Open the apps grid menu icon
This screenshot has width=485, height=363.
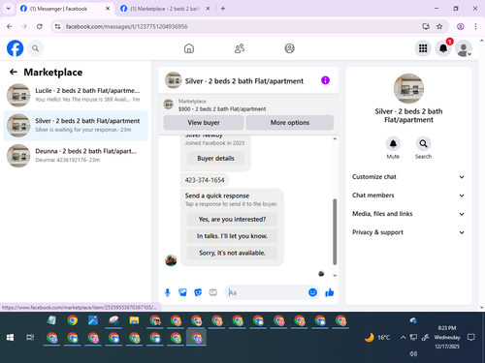pyautogui.click(x=423, y=48)
